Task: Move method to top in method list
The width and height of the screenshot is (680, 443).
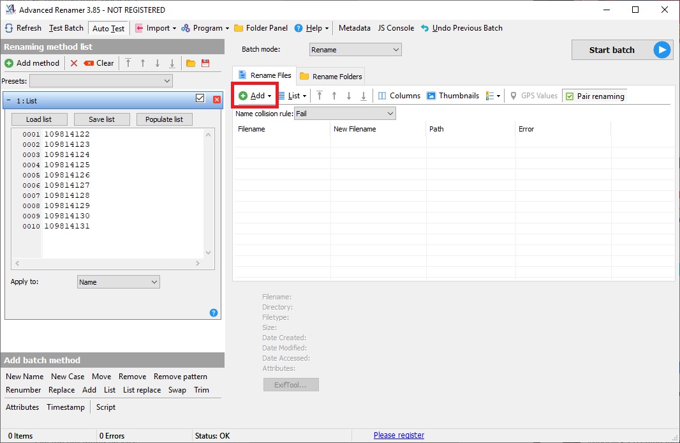Action: coord(128,63)
